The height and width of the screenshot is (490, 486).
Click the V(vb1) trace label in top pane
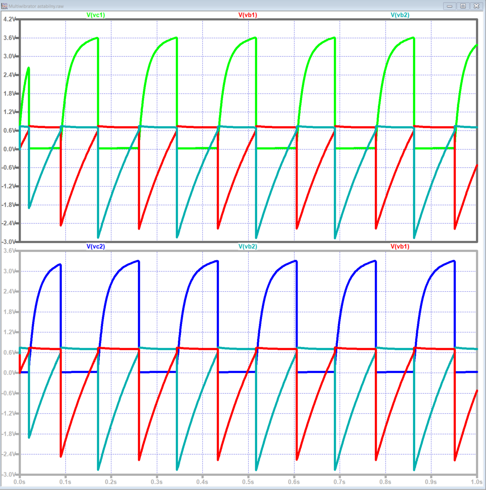coord(248,15)
